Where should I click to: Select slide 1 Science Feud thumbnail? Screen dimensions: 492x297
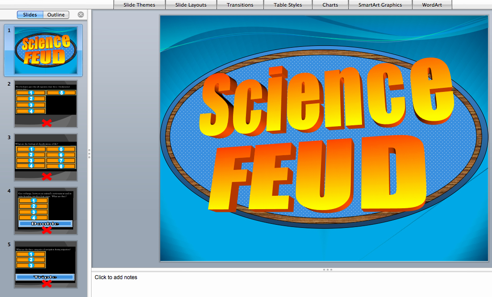coord(46,50)
